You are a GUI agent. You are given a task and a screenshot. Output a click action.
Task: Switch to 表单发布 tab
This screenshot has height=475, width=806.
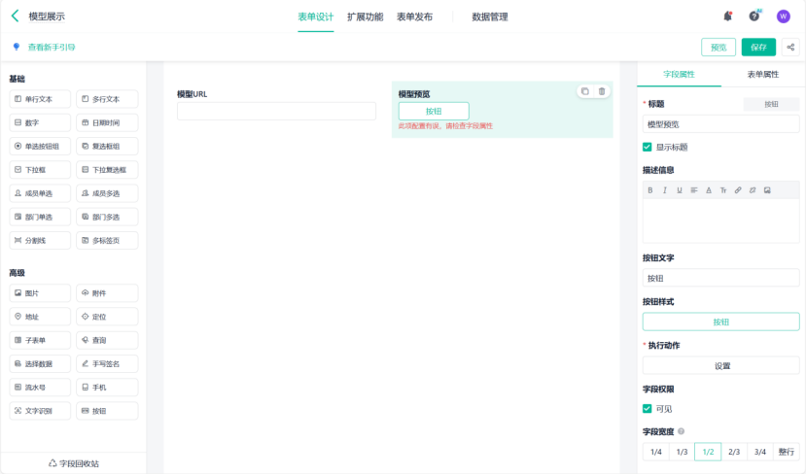coord(414,17)
